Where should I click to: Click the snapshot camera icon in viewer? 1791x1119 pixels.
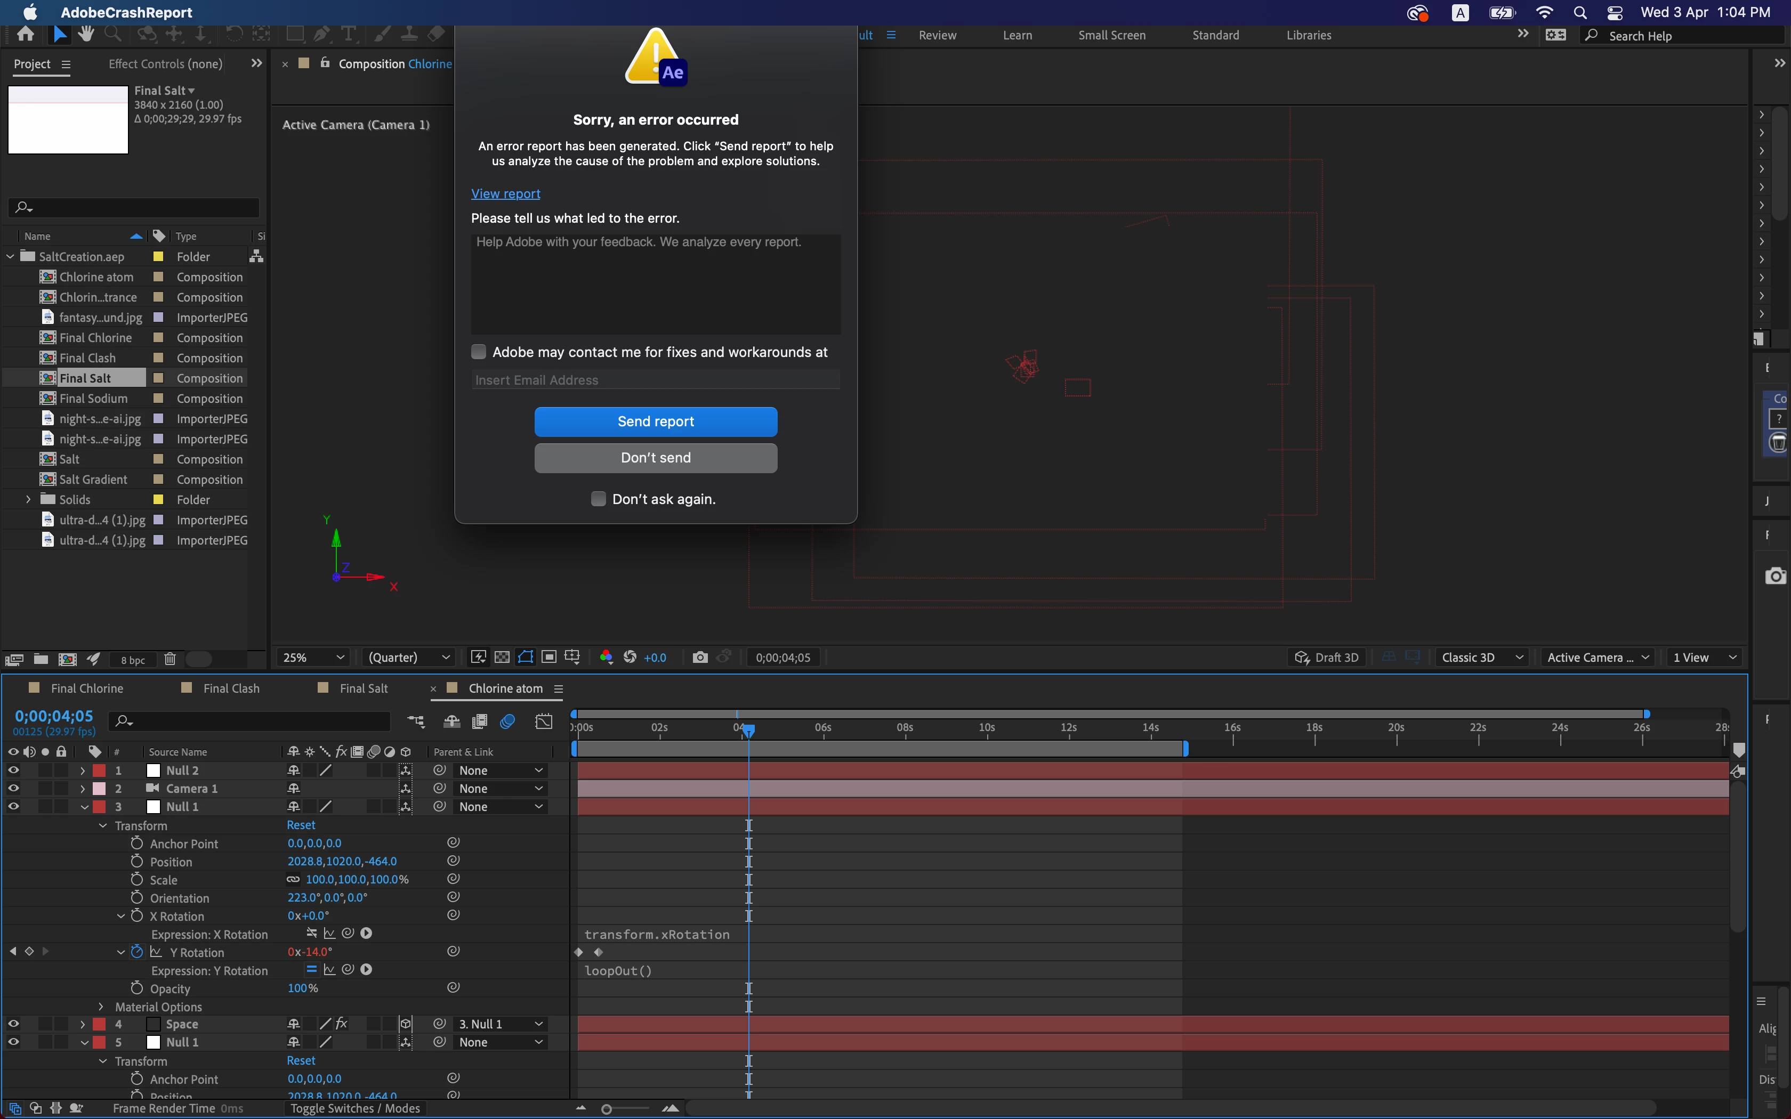[x=699, y=657]
